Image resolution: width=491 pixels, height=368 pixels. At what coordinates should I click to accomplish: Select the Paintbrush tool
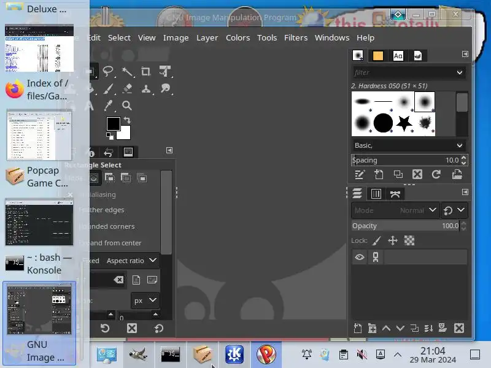(x=108, y=88)
